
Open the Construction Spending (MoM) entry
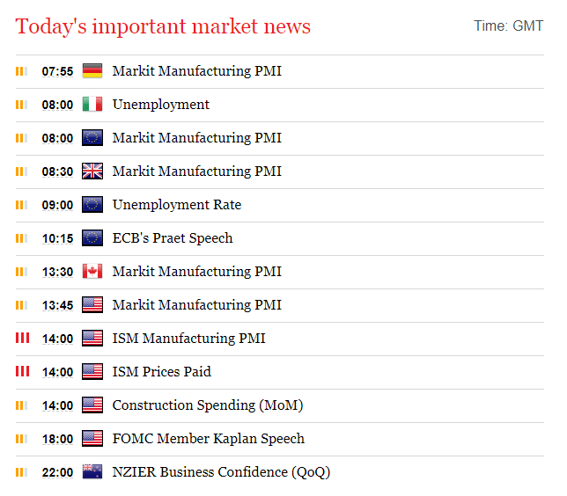pos(208,405)
